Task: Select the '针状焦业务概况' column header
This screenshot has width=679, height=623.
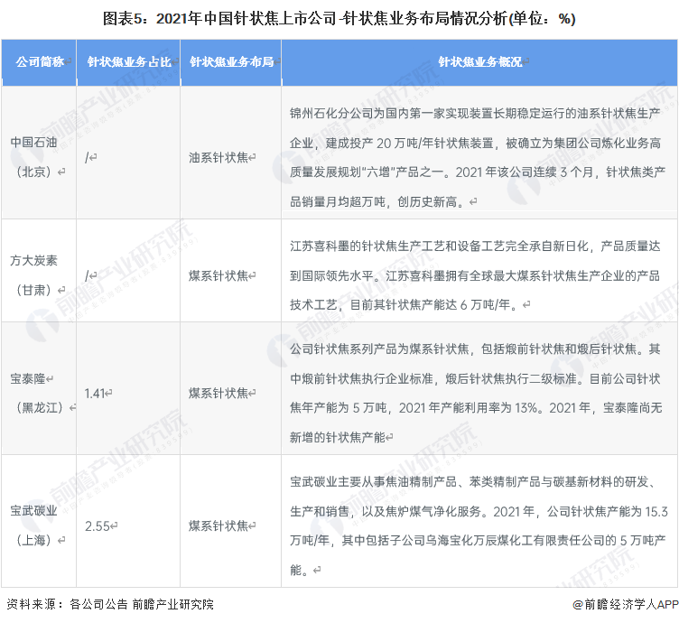Action: pos(479,62)
